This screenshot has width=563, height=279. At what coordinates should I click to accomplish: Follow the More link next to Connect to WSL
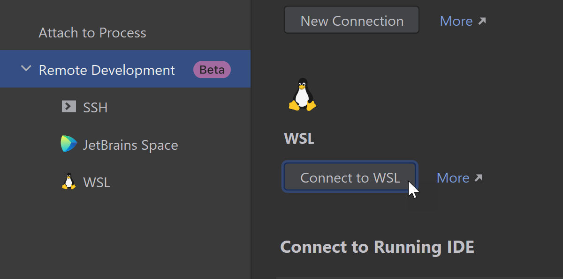pyautogui.click(x=453, y=178)
